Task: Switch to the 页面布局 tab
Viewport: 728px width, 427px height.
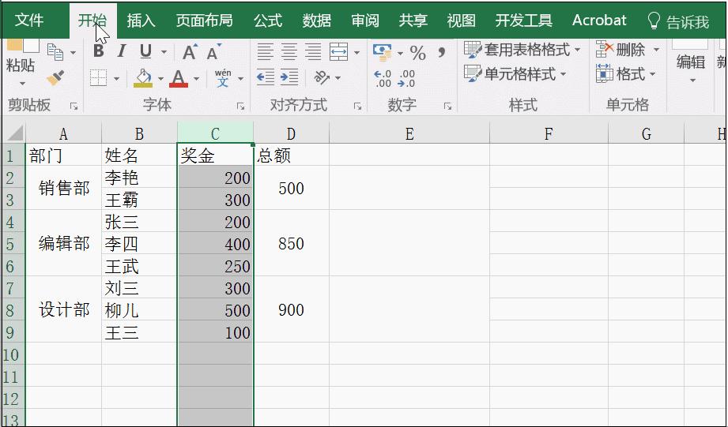Action: click(x=204, y=21)
